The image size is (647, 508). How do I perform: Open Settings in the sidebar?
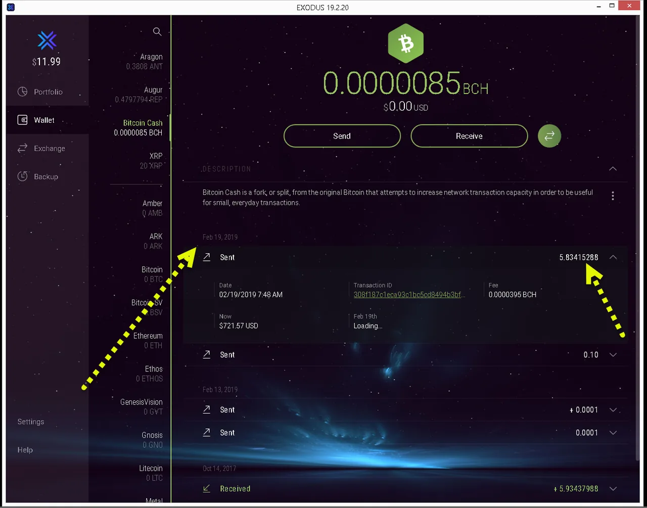(x=31, y=422)
